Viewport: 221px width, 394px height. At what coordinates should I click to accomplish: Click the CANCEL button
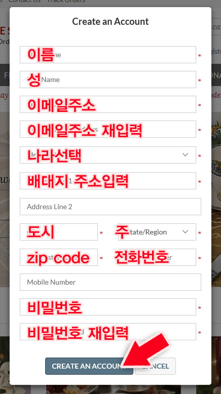(x=156, y=366)
